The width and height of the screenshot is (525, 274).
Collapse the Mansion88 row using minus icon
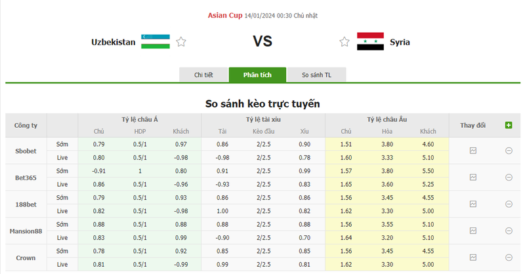click(x=509, y=231)
